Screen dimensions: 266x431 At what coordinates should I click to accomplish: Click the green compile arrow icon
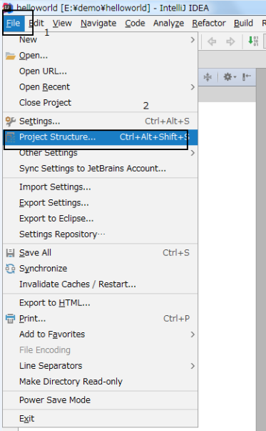click(253, 41)
